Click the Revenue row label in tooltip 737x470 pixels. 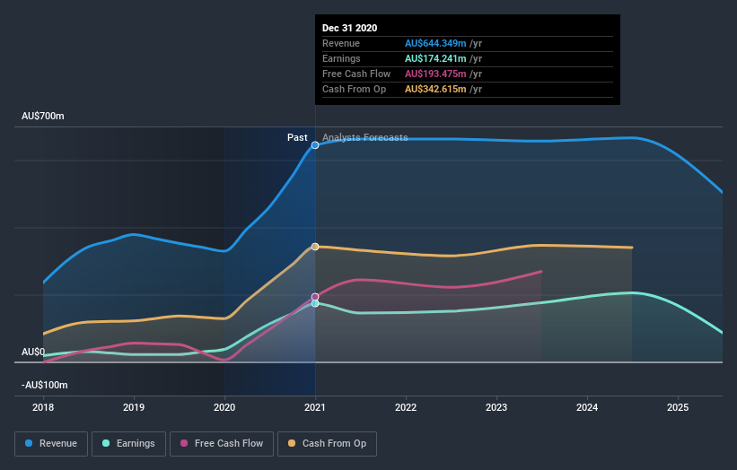click(x=341, y=43)
